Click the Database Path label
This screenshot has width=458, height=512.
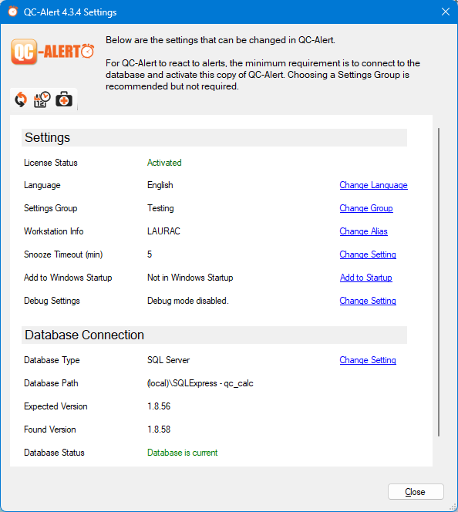[x=51, y=383]
